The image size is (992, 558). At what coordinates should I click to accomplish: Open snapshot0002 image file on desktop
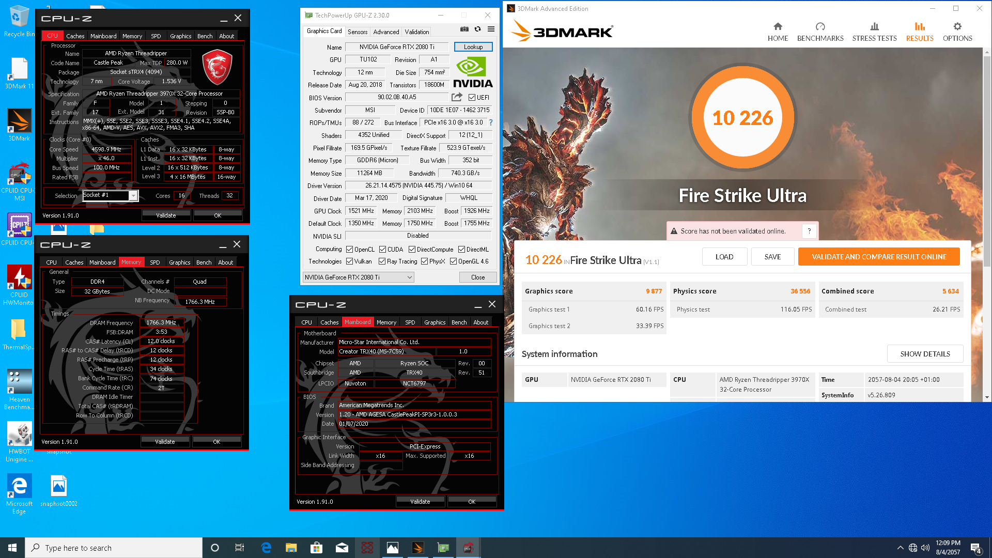pyautogui.click(x=59, y=491)
